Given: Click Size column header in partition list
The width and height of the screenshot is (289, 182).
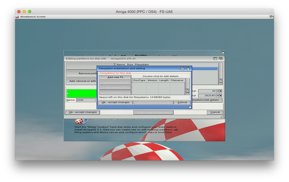Looking at the screenshot, I should click(x=130, y=65).
